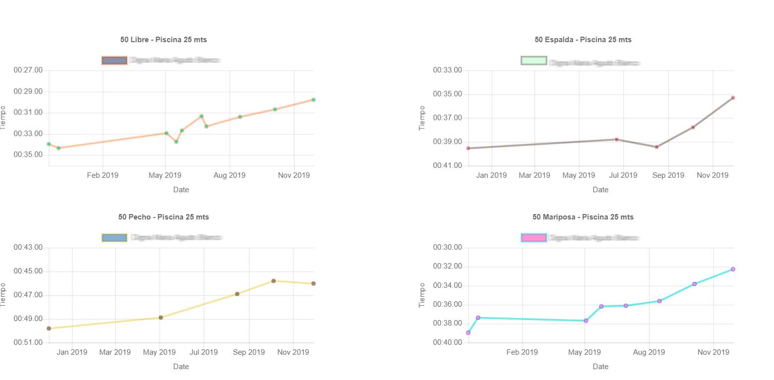Toggle the blurred legend label in 50 Libre

[174, 60]
